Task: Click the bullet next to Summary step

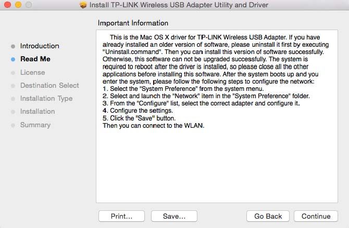Action: tap(13, 125)
